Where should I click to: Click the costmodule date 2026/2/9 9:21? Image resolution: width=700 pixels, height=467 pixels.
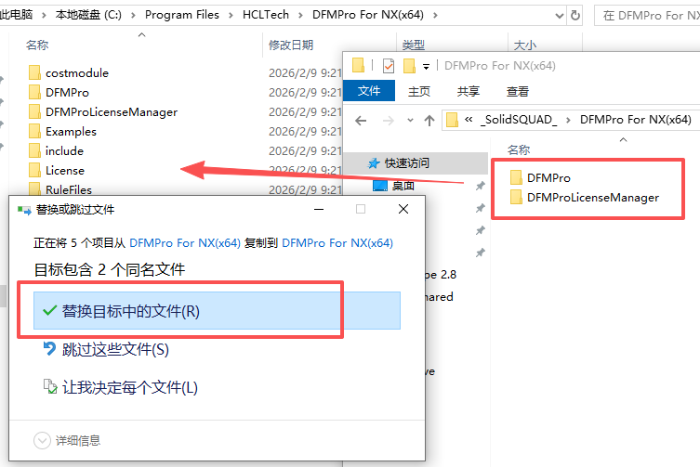[305, 72]
